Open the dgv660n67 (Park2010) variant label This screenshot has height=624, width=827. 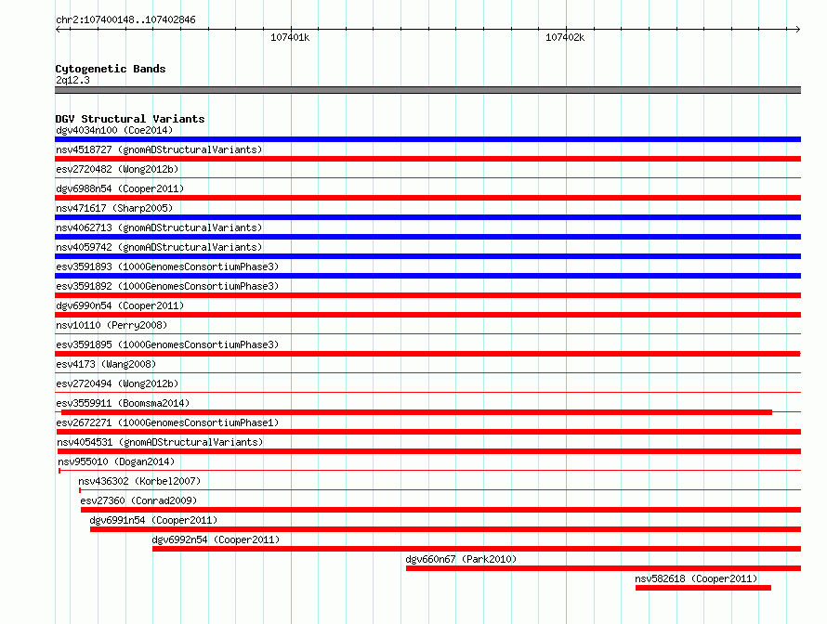point(461,559)
